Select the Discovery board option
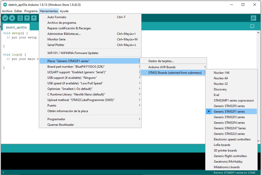 [x=221, y=89]
